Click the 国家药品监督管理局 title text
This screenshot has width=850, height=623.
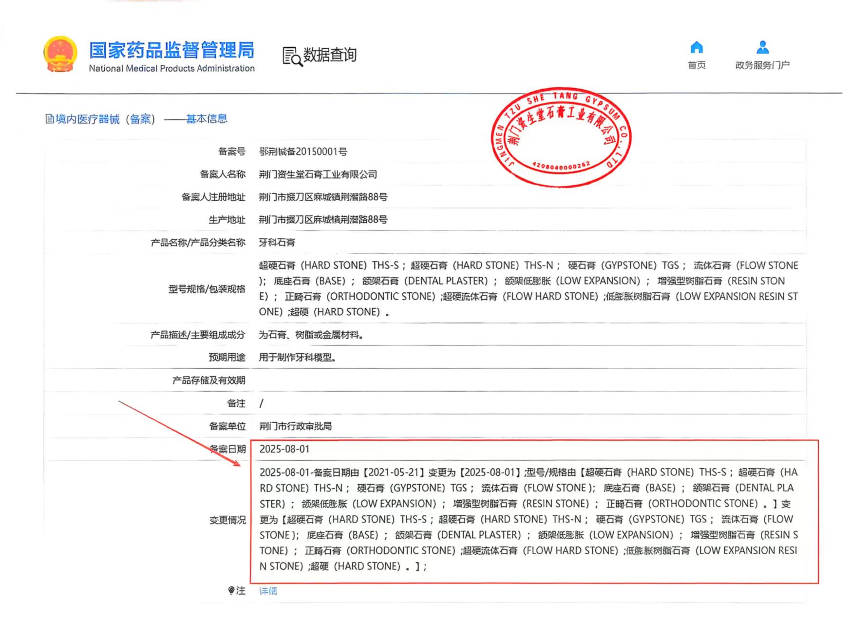pyautogui.click(x=171, y=50)
